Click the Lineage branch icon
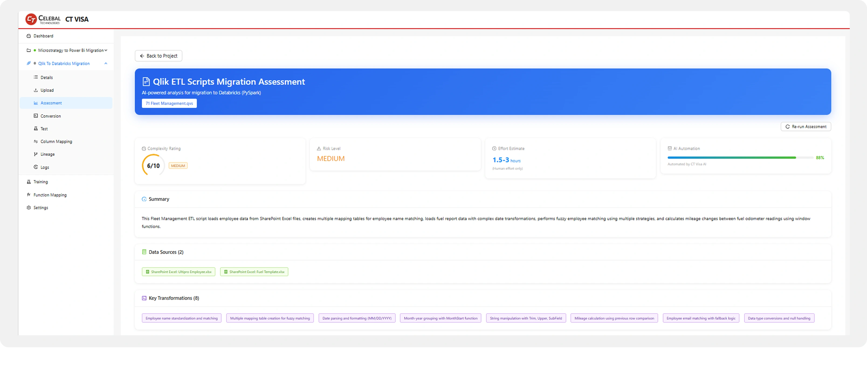Image resolution: width=867 pixels, height=371 pixels. coord(36,154)
